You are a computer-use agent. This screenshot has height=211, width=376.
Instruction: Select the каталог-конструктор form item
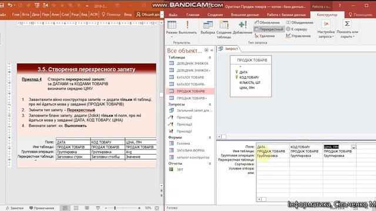click(190, 158)
